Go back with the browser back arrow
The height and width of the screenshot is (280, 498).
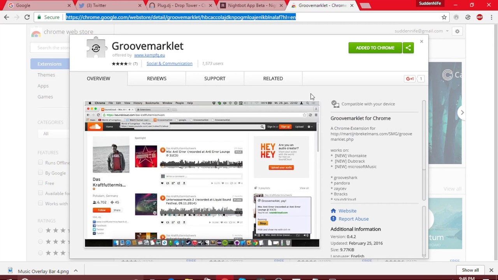(x=7, y=17)
